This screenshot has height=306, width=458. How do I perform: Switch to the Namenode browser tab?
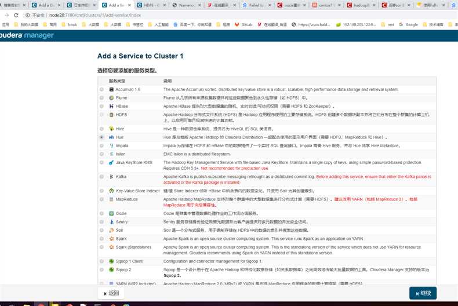click(x=187, y=5)
